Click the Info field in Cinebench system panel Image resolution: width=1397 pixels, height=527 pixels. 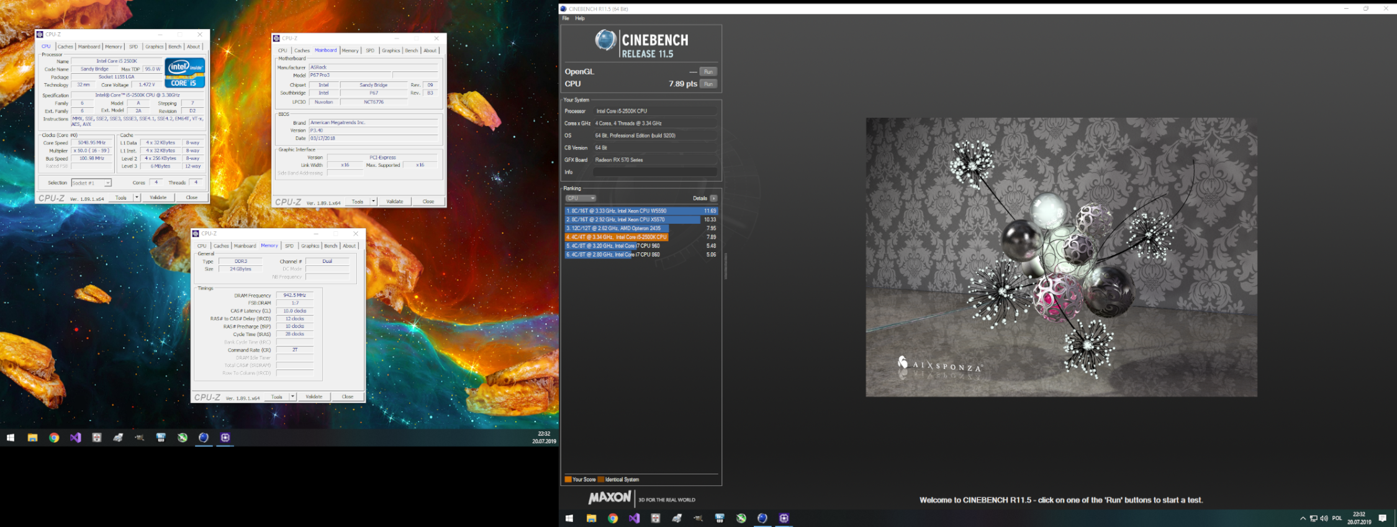click(656, 172)
